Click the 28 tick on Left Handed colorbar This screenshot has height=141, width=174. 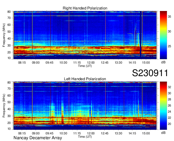(169, 99)
